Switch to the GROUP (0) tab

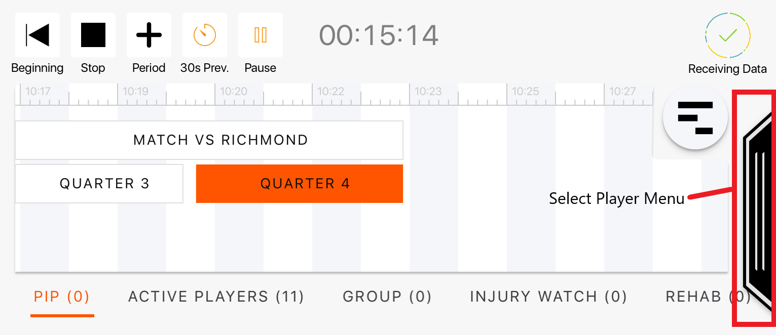coord(387,297)
